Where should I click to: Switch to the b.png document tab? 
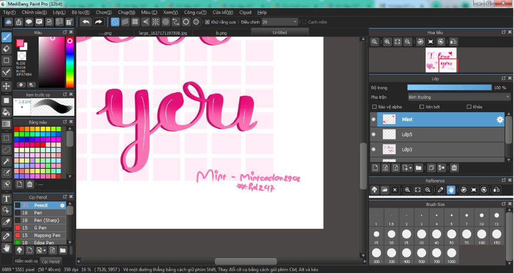(221, 33)
